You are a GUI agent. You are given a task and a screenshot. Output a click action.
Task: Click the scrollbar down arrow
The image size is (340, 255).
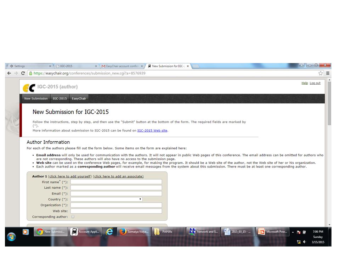pyautogui.click(x=330, y=225)
